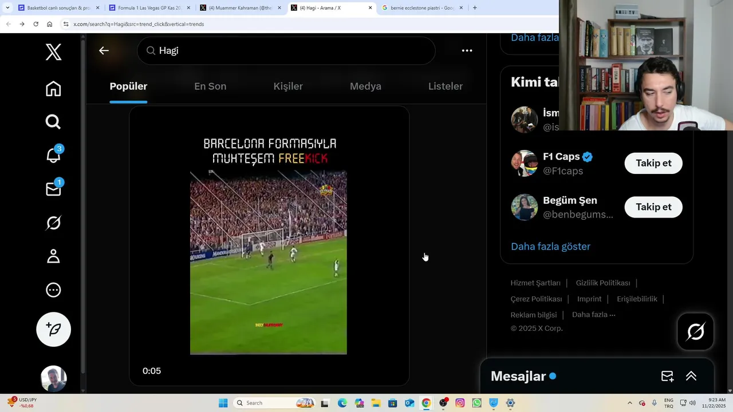Image resolution: width=733 pixels, height=412 pixels.
Task: Open the floating Grok button
Action: (696, 331)
